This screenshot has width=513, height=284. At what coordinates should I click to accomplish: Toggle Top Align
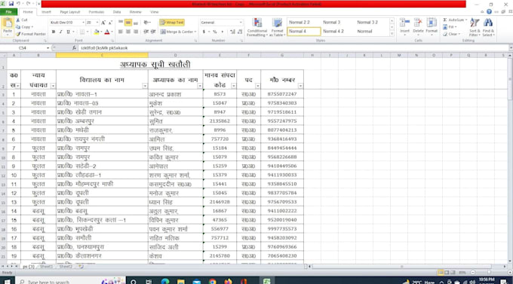[x=121, y=23]
